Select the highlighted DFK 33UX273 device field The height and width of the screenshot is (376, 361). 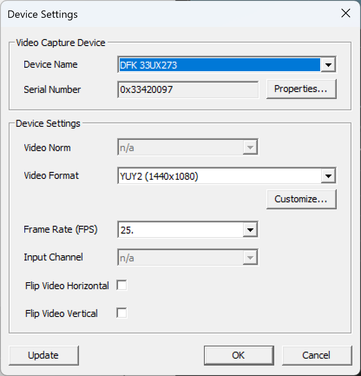pyautogui.click(x=220, y=65)
